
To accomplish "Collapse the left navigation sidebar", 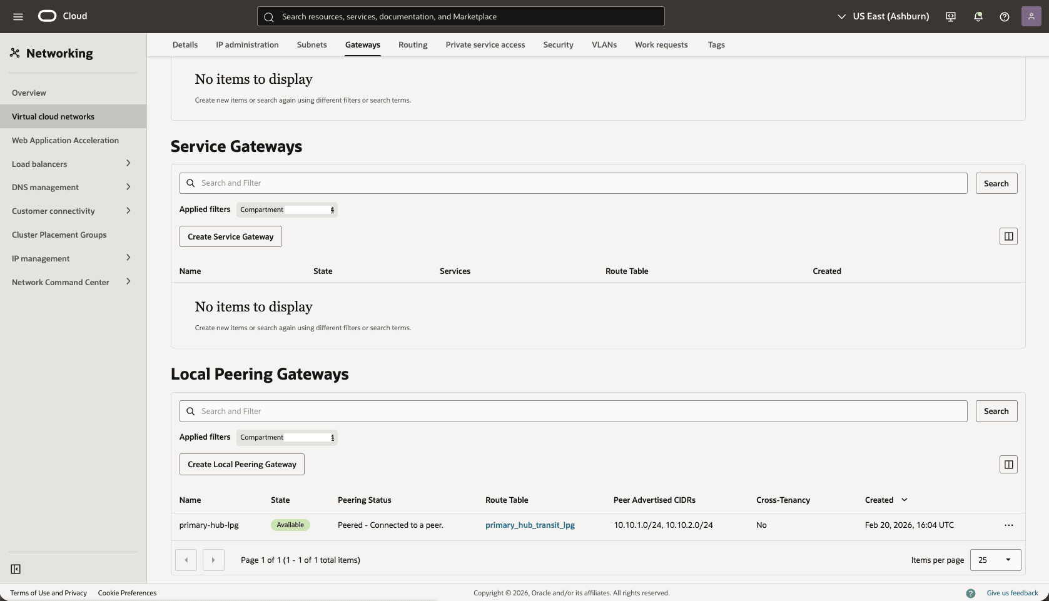I will coord(16,569).
